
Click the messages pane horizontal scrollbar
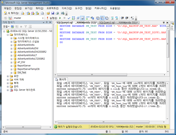click(103, 122)
